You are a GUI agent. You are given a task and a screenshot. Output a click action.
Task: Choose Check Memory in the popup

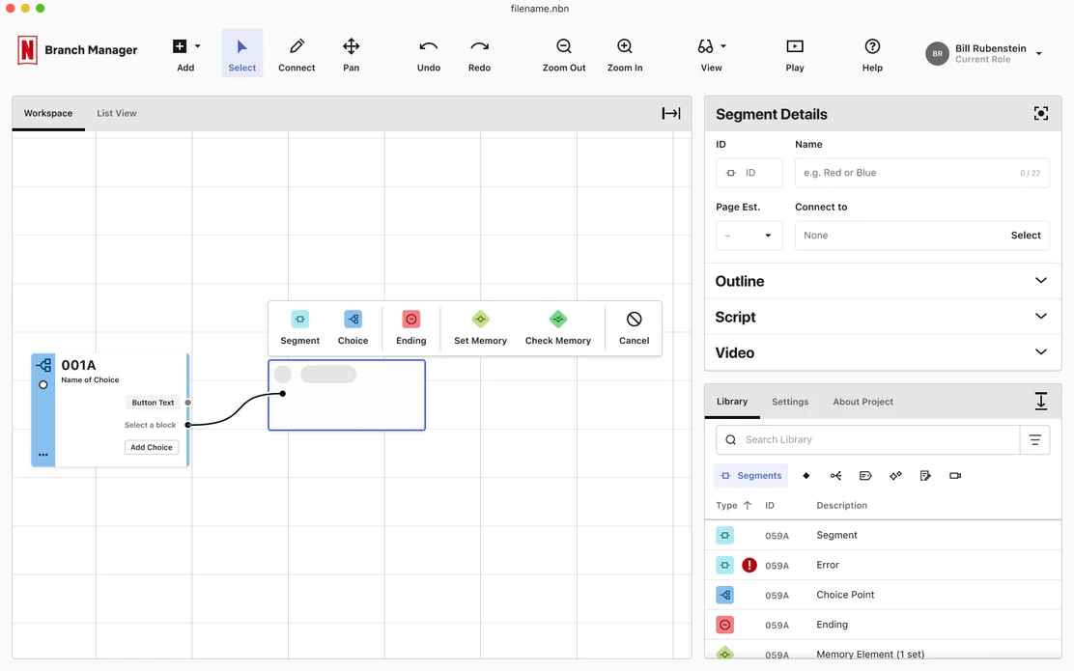(557, 328)
